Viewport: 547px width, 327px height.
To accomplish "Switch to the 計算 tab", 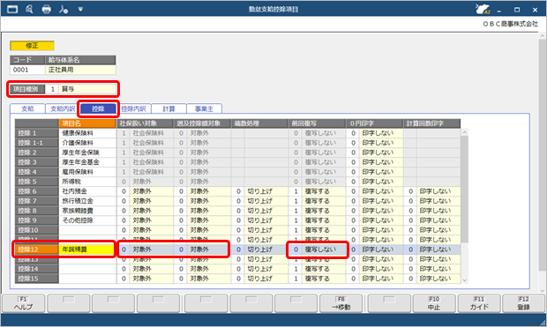I will [x=169, y=108].
